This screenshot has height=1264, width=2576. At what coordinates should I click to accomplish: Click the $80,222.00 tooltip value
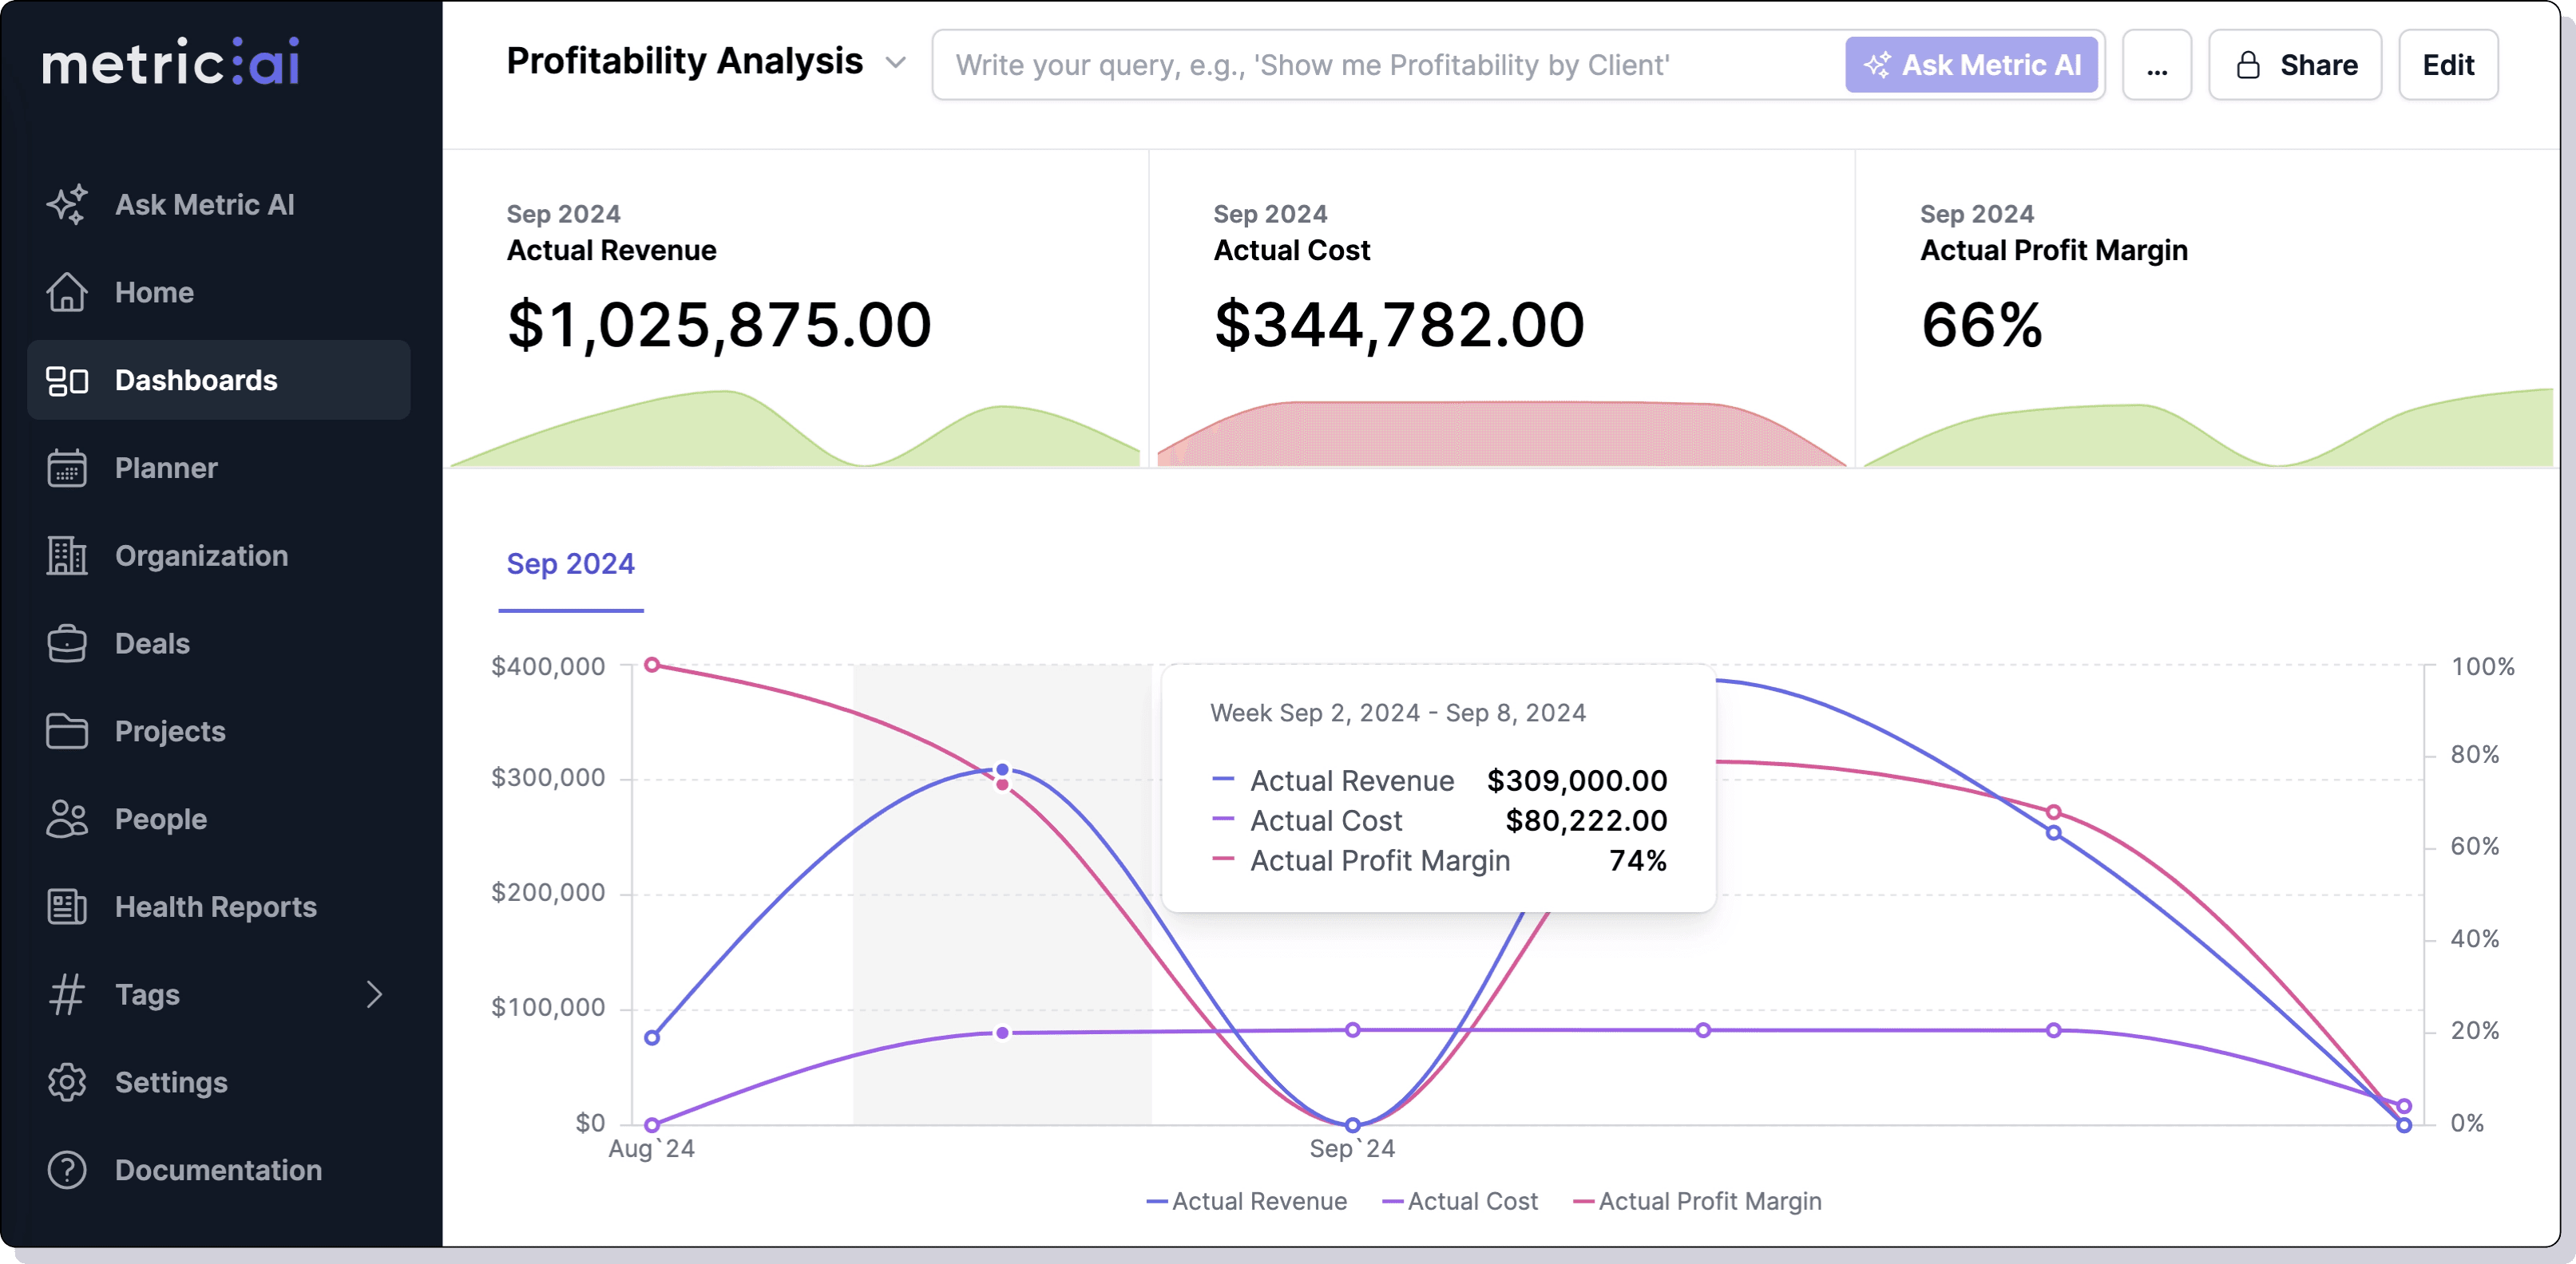[x=1586, y=820]
